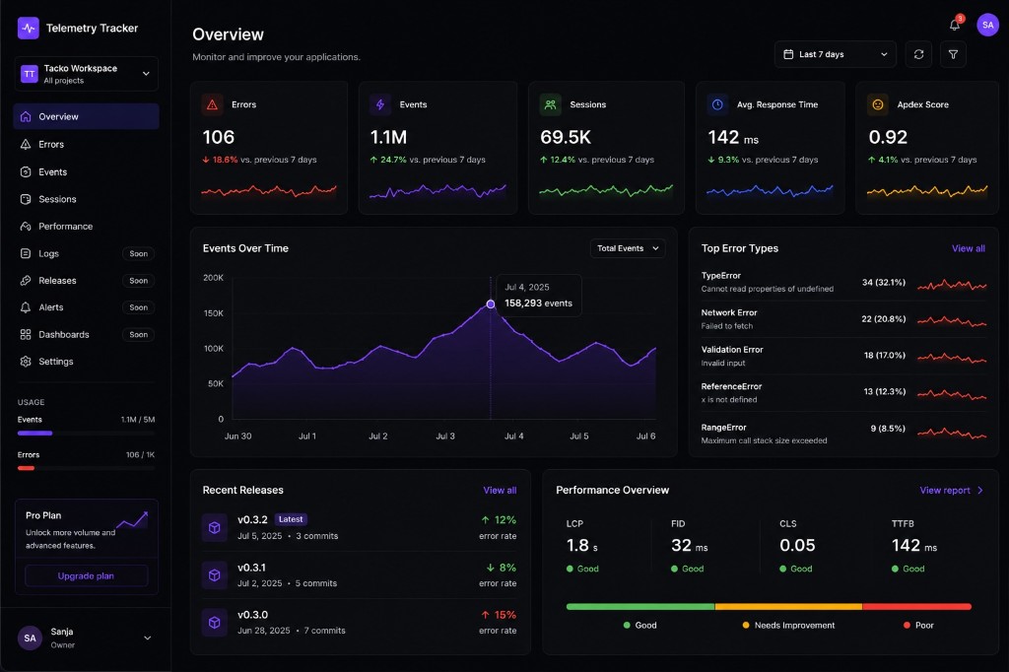This screenshot has height=672, width=1009.
Task: Click the TTFB 142 ms metric value
Action: 913,546
